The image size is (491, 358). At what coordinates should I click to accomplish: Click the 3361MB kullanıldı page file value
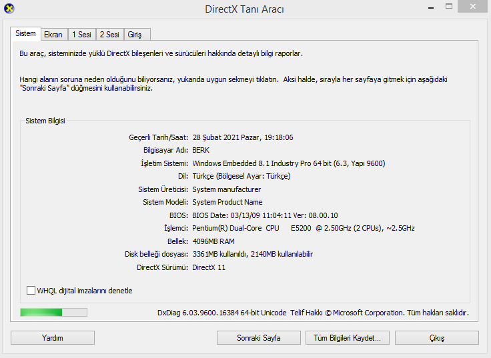pos(252,254)
